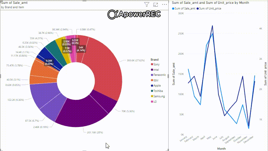Viewport: 268px width, 151px height.
Task: Click the Focus mode icon
Action: coord(156,5)
